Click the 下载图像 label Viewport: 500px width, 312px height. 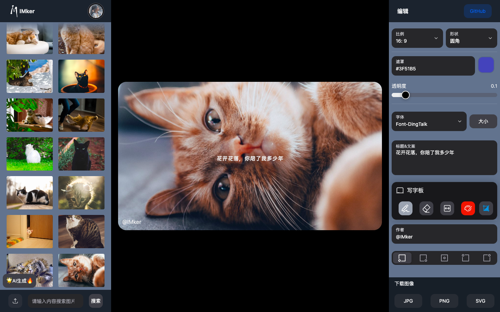click(x=404, y=284)
